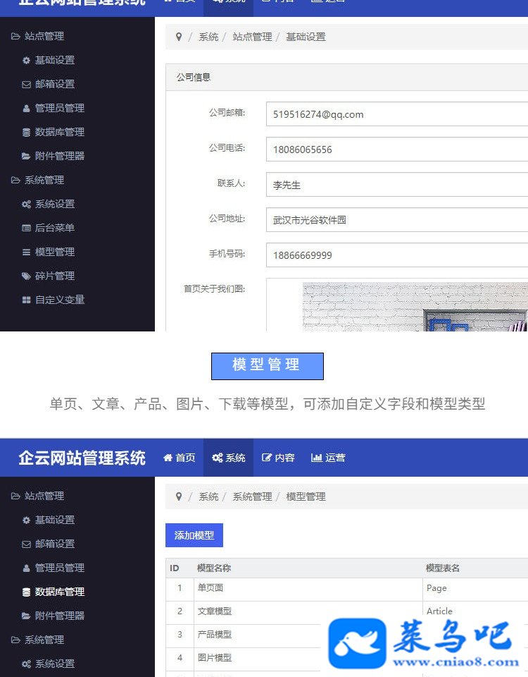
Task: Click the edit icon next to 内容
Action: pos(267,458)
